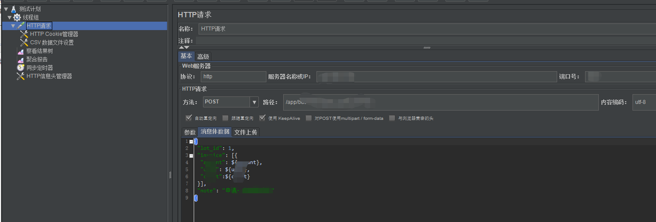Open the 文件上传 tab

point(246,132)
